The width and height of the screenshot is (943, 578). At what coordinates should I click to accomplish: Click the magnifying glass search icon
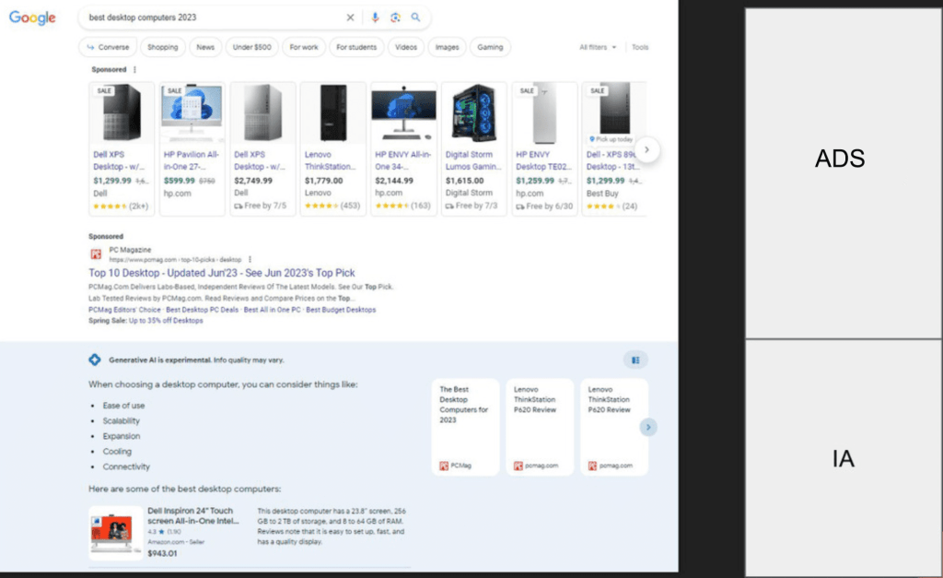click(x=415, y=18)
